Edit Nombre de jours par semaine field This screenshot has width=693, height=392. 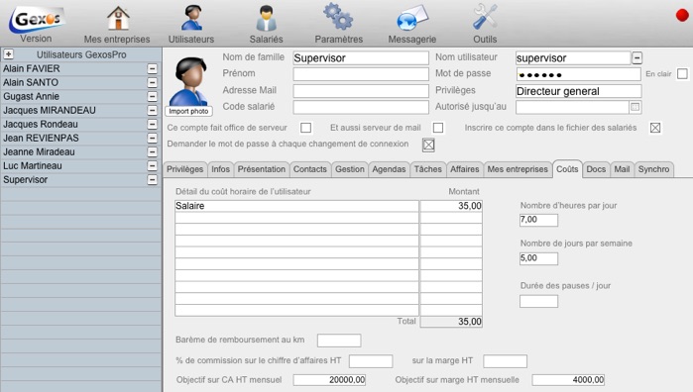point(538,258)
